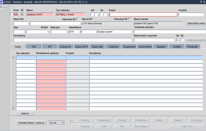Click Klasifikace field 'Studijní systém'
This screenshot has height=131, width=206.
point(114,32)
